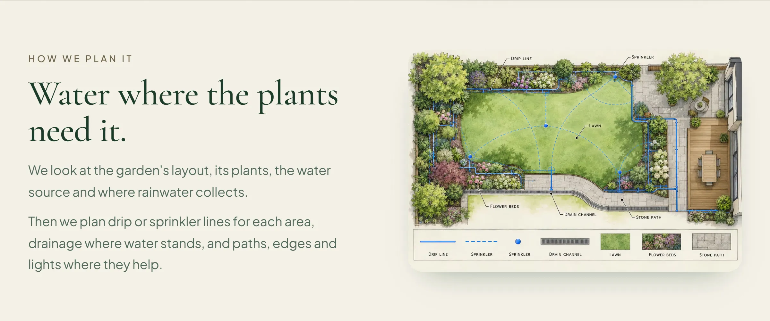The image size is (770, 321).
Task: Click the paragraph starting "Then we plan drip or sprinkler"
Action: click(182, 243)
